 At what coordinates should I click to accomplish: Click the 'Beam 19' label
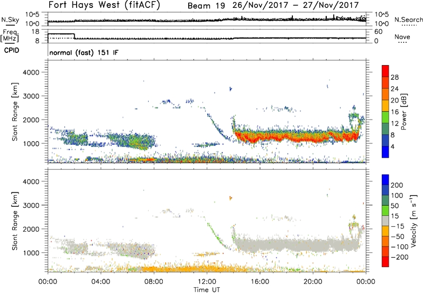click(x=206, y=6)
